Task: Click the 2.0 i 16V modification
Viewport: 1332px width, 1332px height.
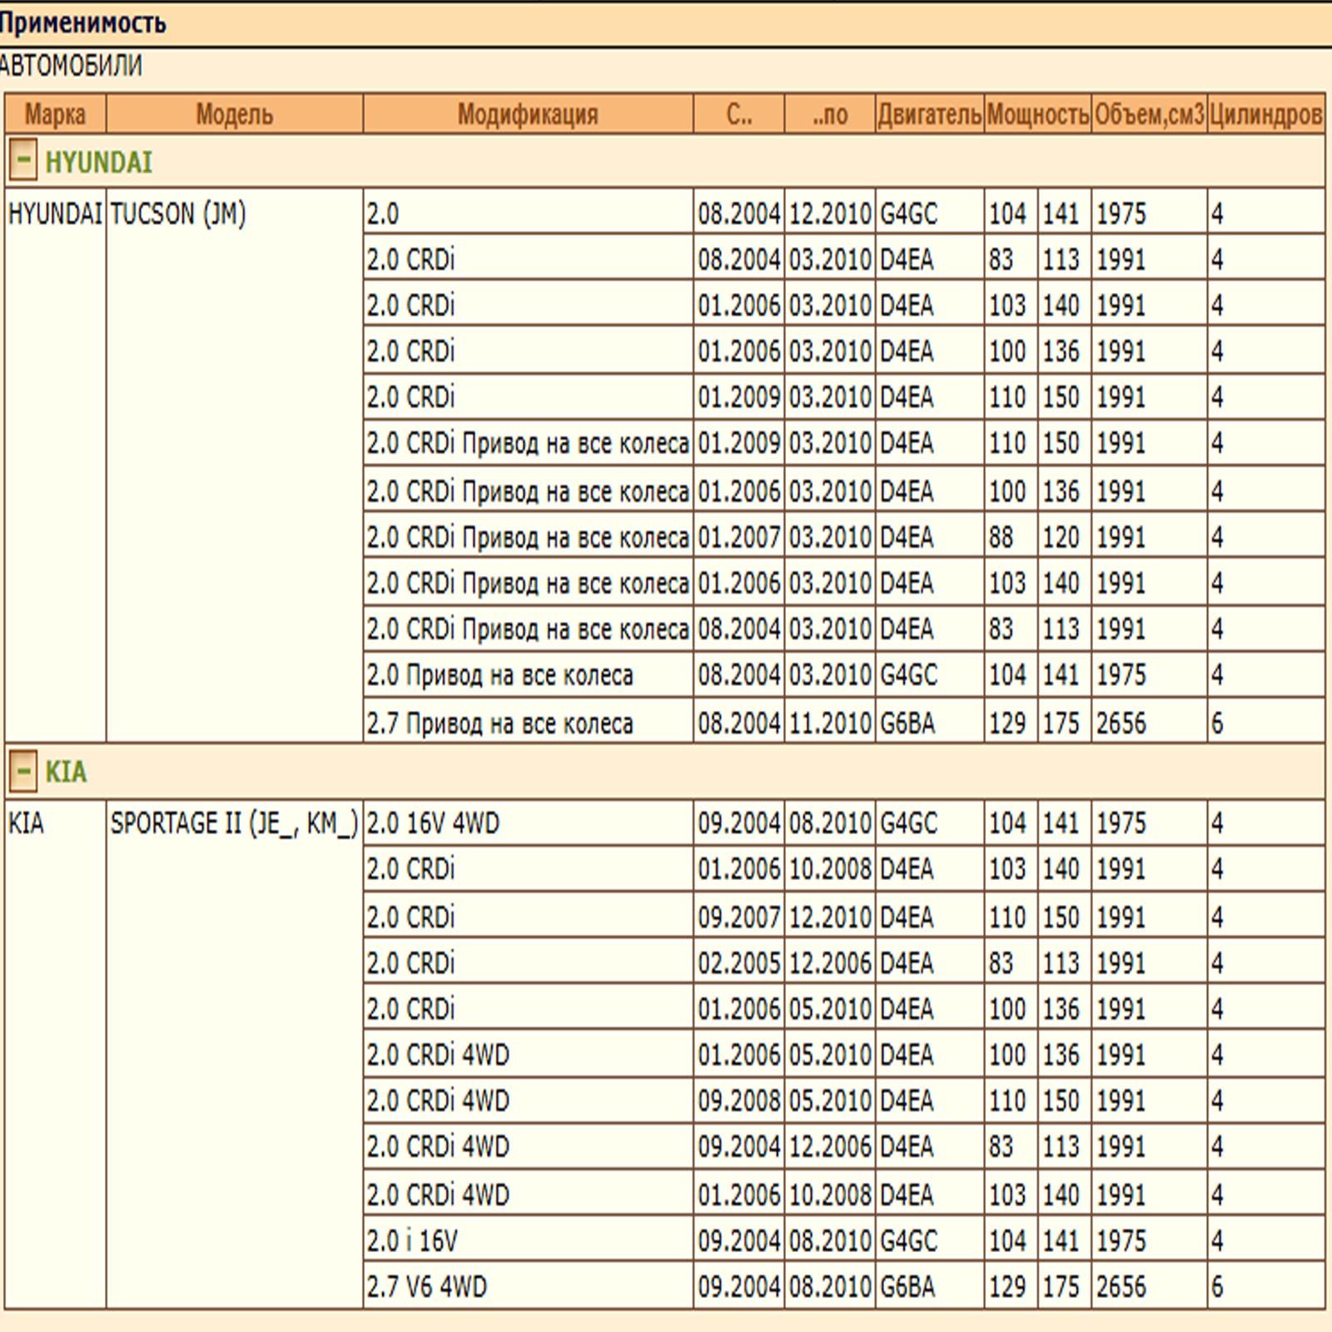Action: [411, 1241]
